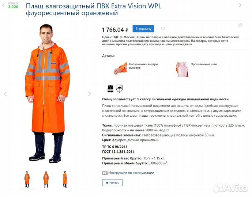
Task: Go to previous product with top-left arrow
Action: [x=3, y=5]
